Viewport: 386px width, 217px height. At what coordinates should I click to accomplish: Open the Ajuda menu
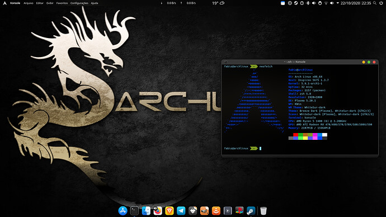tap(95, 3)
